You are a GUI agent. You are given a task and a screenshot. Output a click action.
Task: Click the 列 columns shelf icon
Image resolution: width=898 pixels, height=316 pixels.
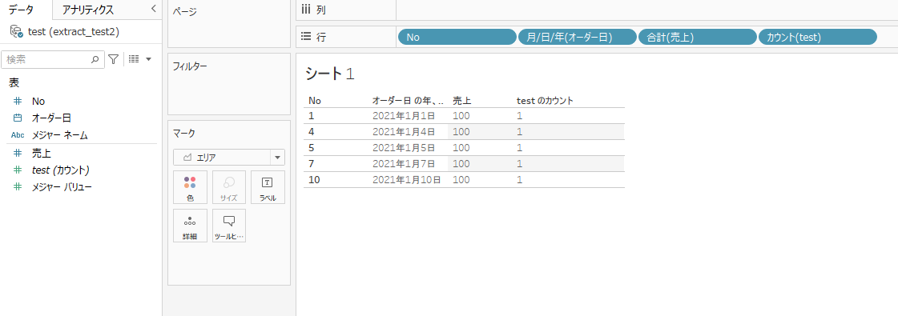coord(306,10)
